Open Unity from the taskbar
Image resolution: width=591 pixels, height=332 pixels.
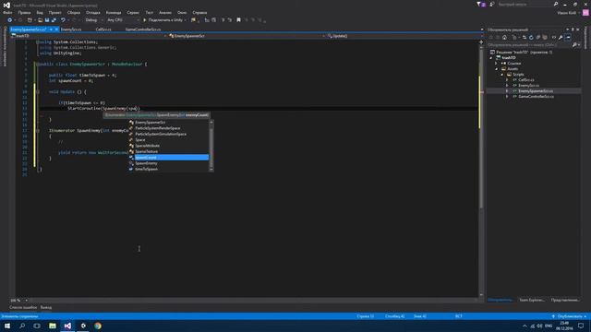pos(83,326)
